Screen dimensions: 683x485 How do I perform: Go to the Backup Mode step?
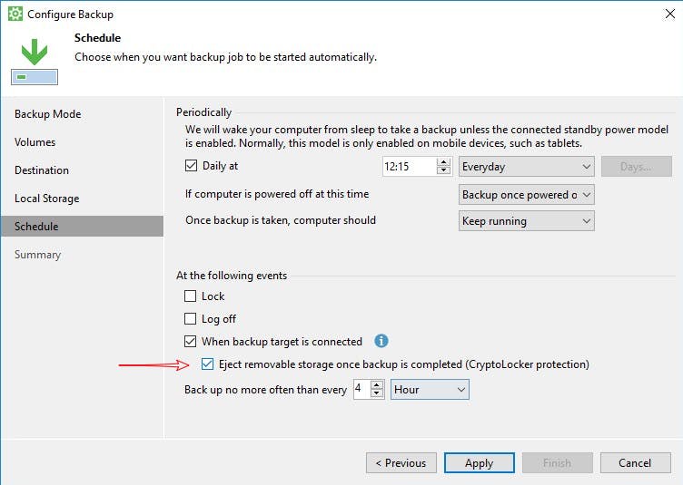click(48, 114)
